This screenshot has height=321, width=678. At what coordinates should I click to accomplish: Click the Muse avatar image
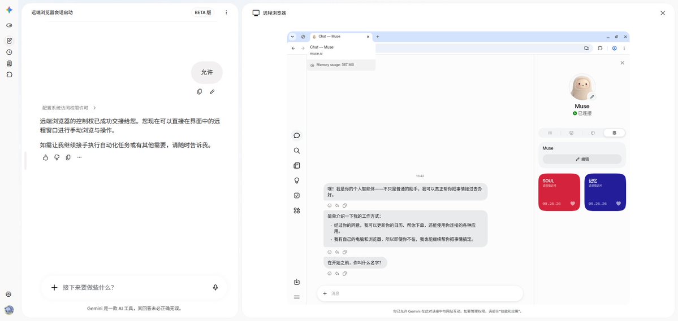(581, 87)
